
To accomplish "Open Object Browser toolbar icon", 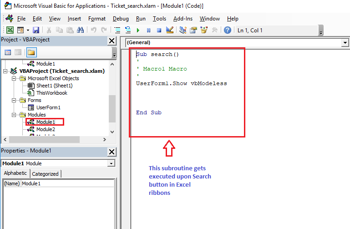I will pyautogui.click(x=204, y=30).
